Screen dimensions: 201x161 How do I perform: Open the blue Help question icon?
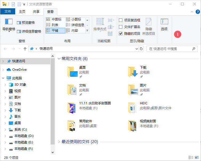198,12
